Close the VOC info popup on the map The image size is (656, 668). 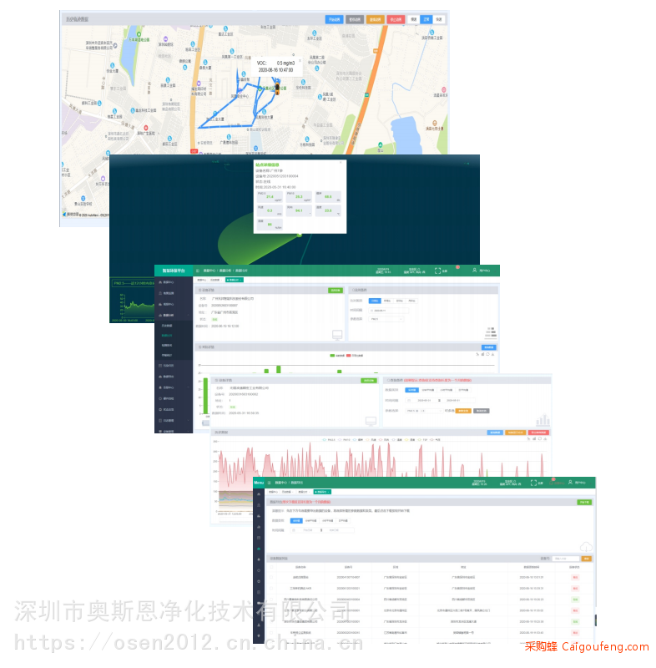[300, 60]
